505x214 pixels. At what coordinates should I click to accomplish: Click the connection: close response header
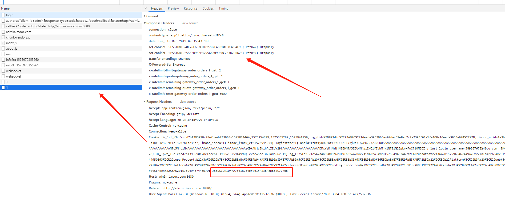click(163, 29)
